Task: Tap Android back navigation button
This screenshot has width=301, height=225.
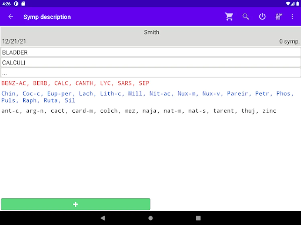Action: [x=103, y=218]
